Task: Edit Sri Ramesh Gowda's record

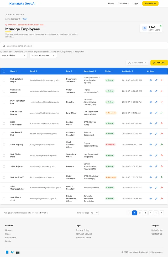Action: pos(156,91)
